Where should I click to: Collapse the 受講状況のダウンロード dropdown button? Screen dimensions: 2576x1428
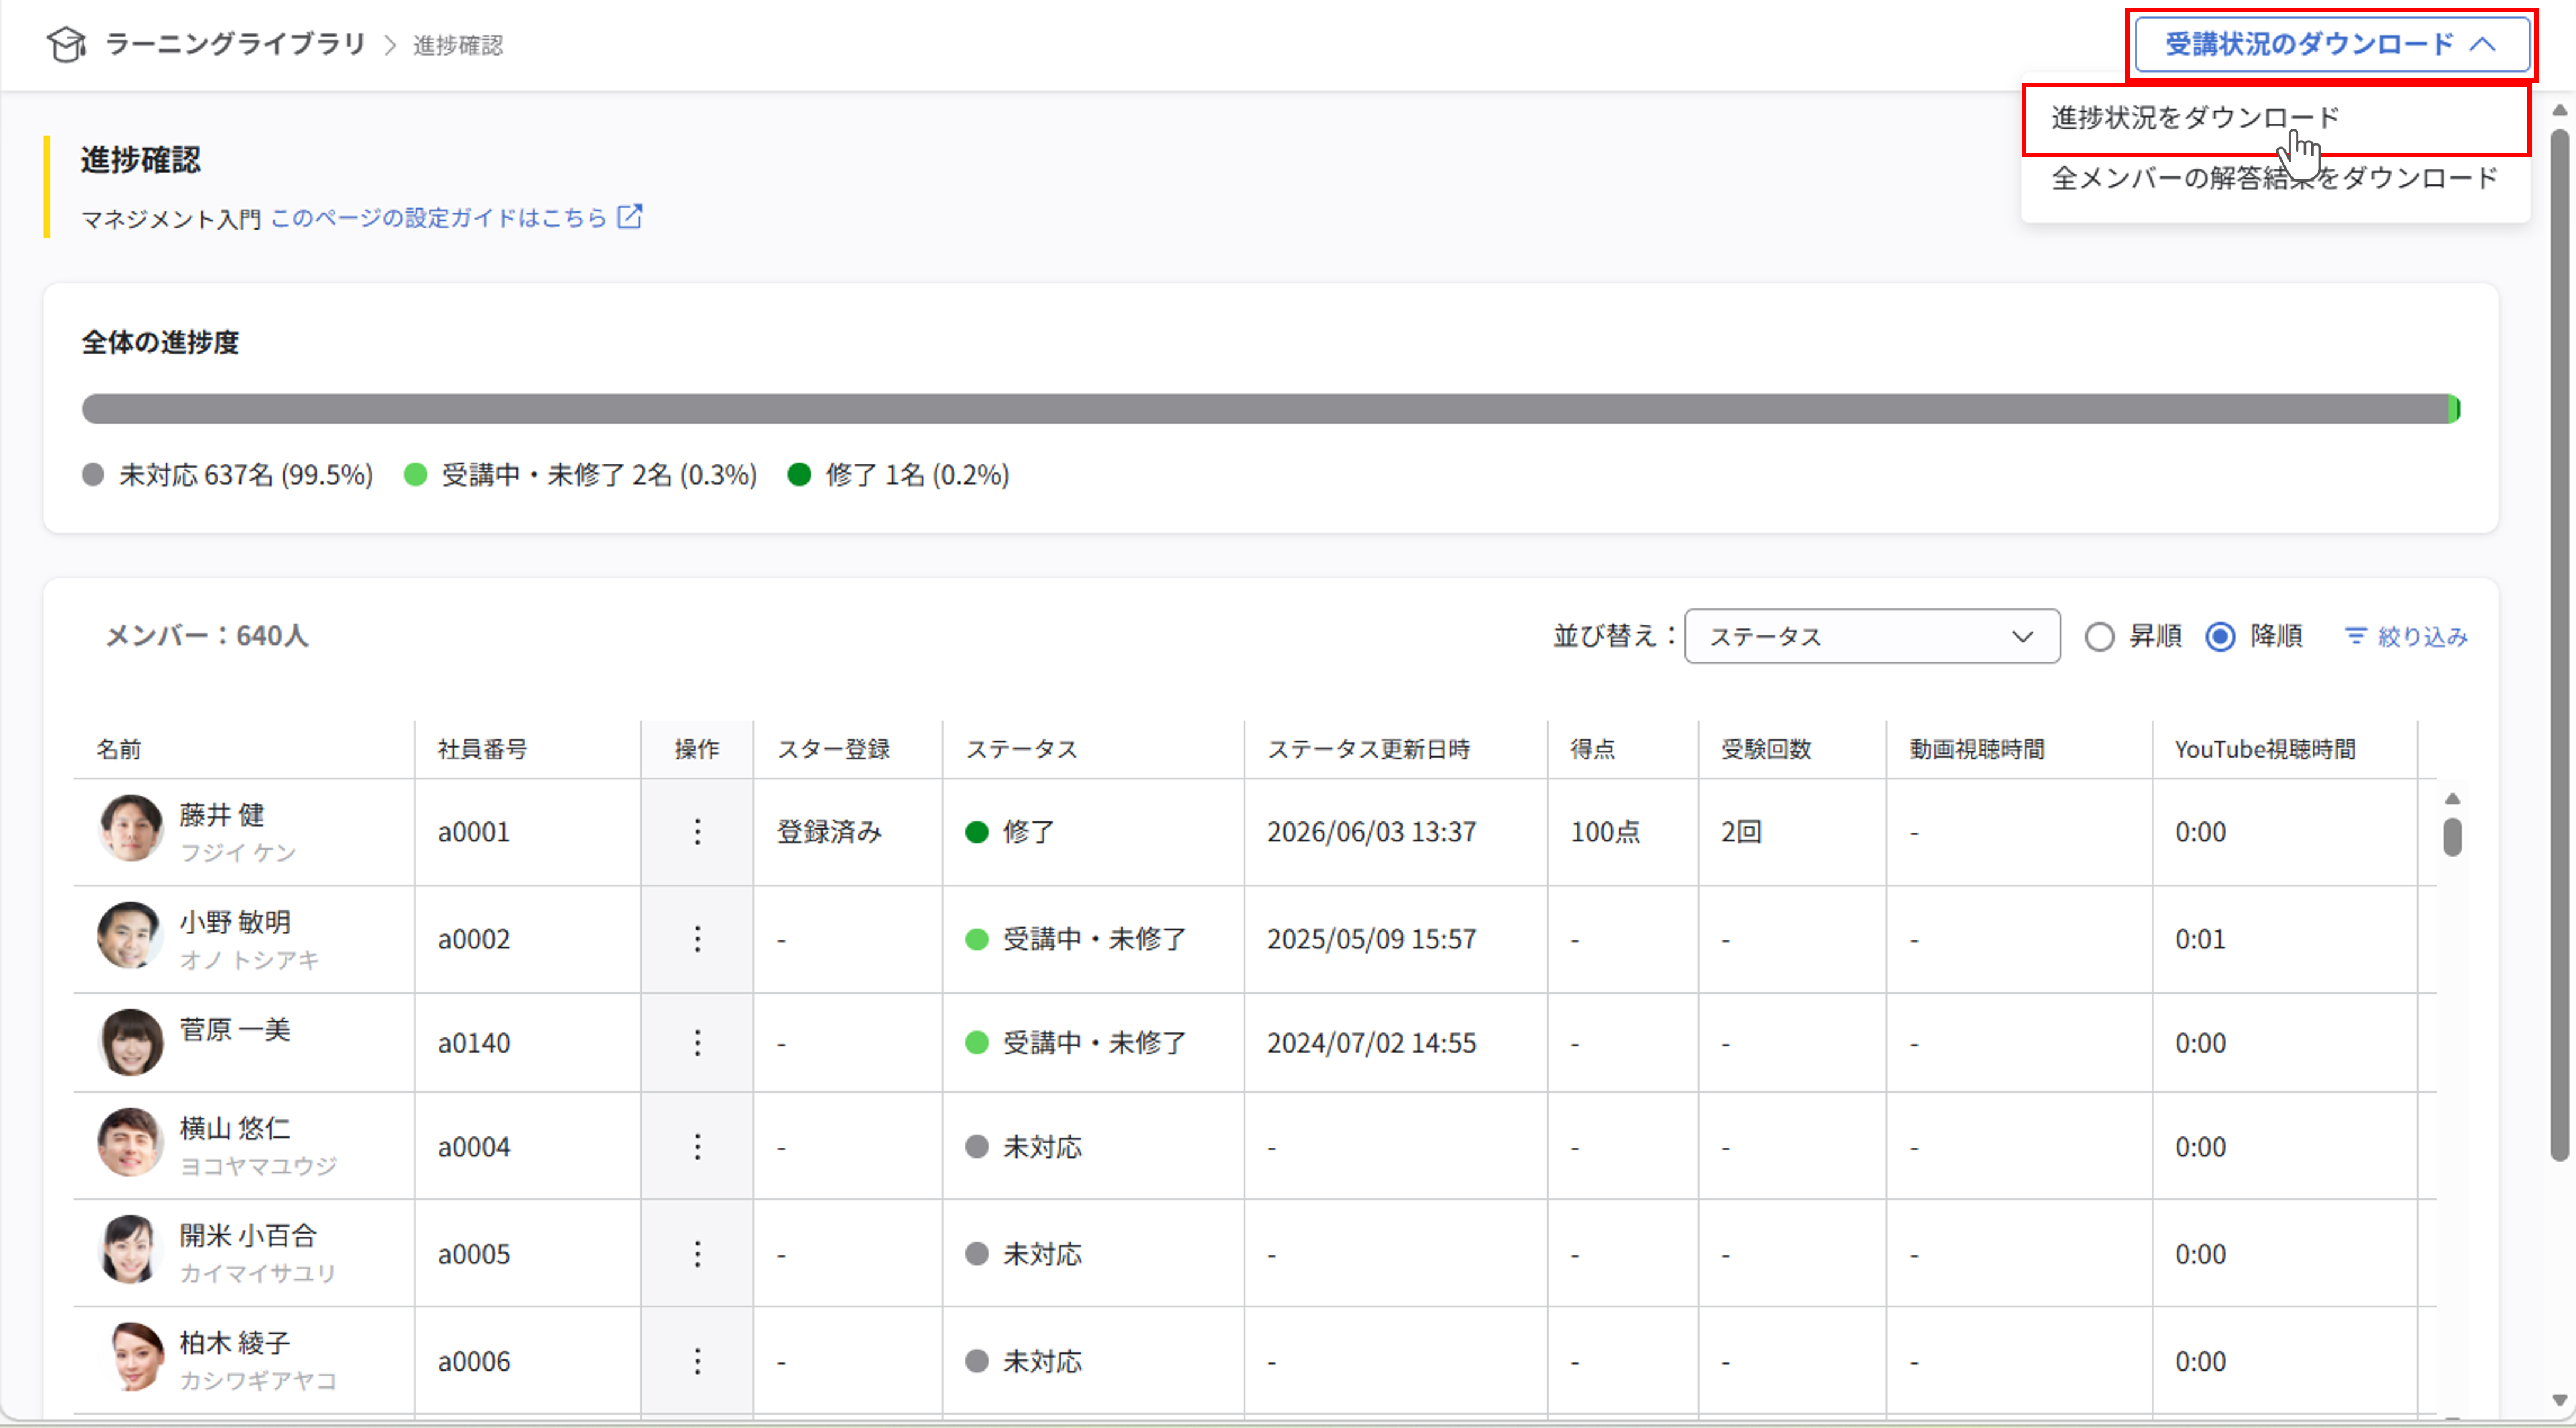click(2331, 44)
